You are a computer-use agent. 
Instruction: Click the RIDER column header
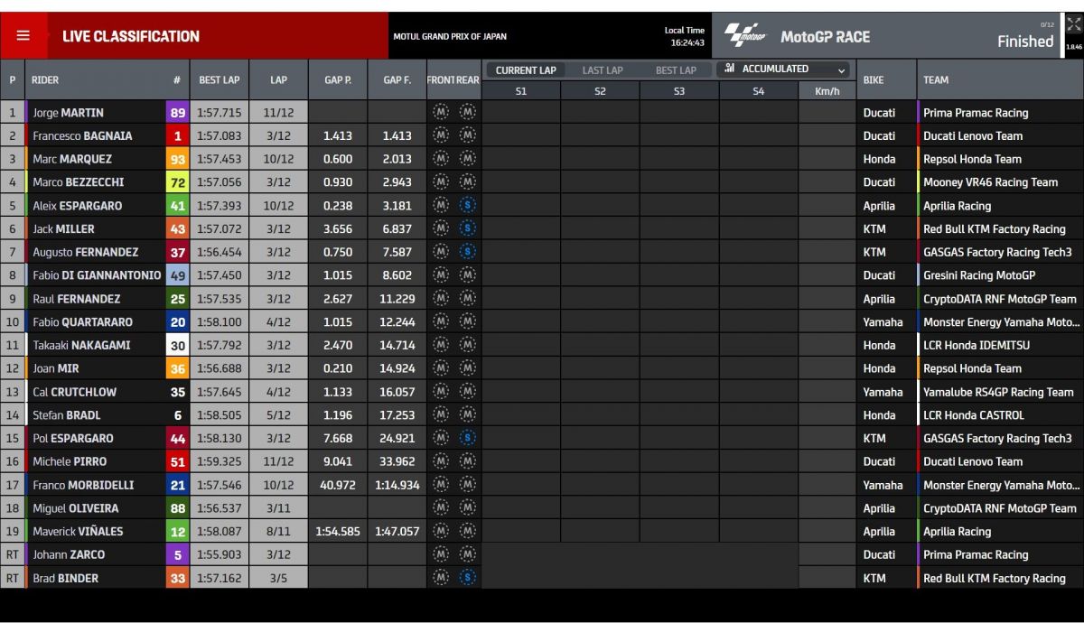45,79
